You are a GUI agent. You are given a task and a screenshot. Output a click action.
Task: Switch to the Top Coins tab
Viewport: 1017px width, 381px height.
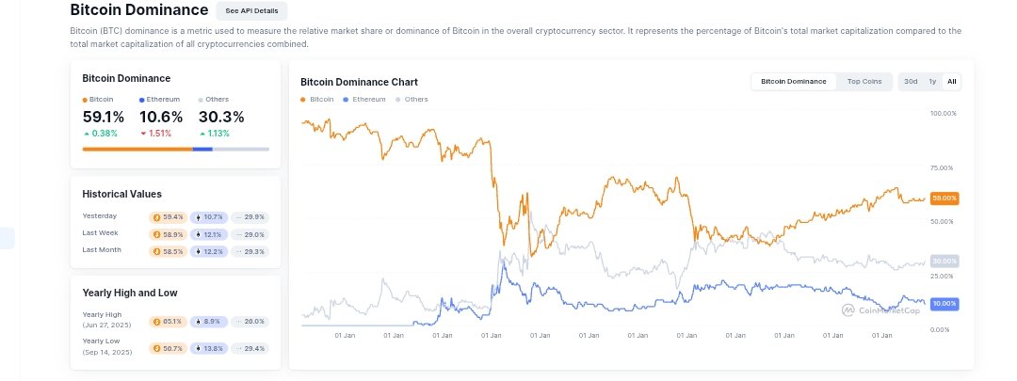[x=864, y=82]
